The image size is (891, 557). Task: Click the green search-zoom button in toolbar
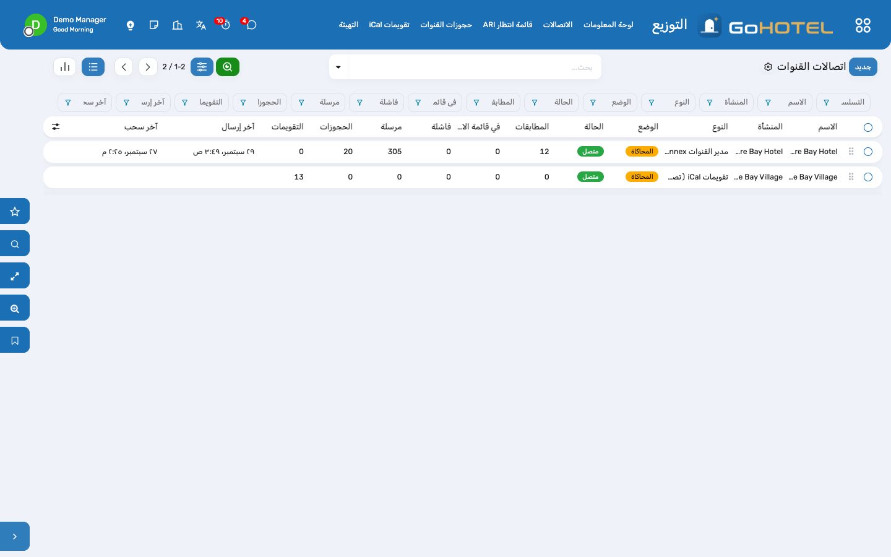pos(228,67)
